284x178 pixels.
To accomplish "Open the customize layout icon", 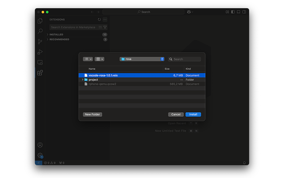I will click(227, 12).
